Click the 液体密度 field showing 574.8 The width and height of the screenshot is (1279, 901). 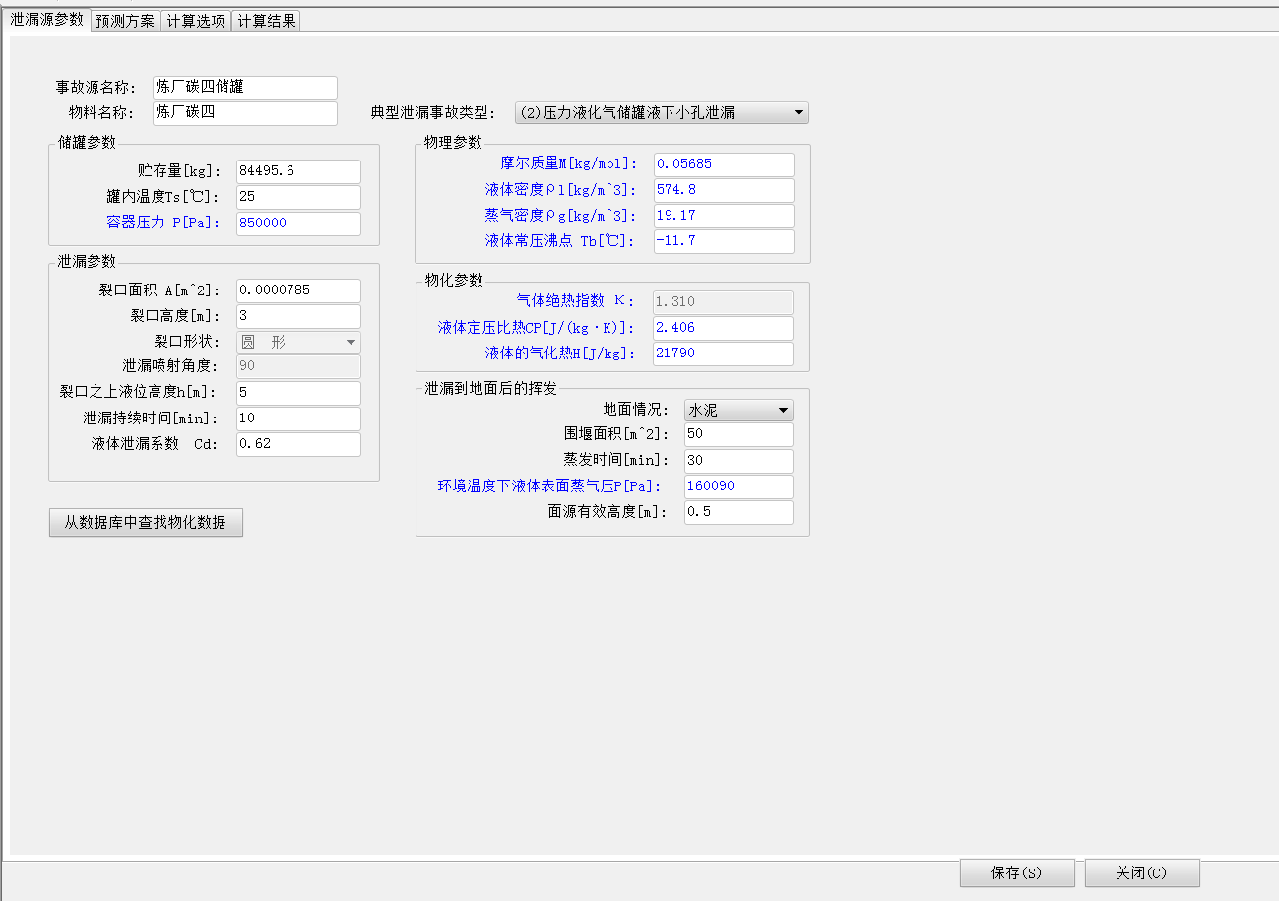coord(723,189)
